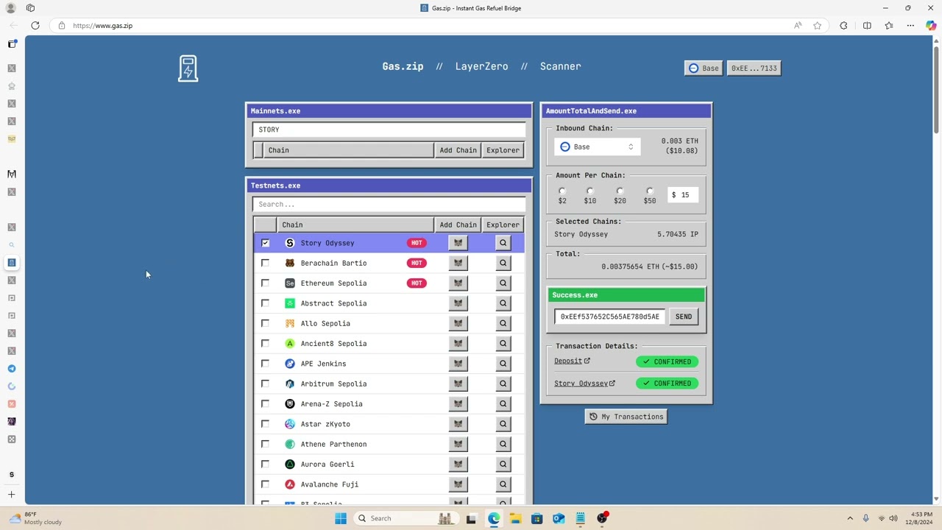Open new vertical tab plus button
Viewport: 942px width, 530px height.
point(11,495)
